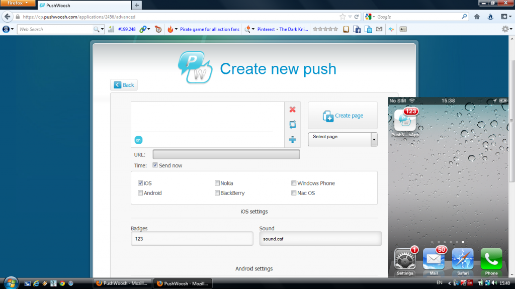The image size is (515, 289).
Task: Check the Mac OS platform checkbox
Action: click(294, 193)
